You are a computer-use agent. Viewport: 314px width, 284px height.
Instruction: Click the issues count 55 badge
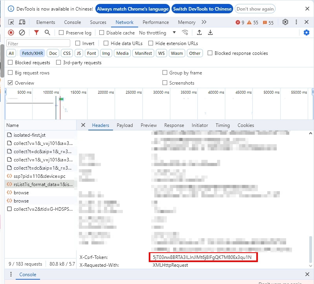click(x=268, y=22)
